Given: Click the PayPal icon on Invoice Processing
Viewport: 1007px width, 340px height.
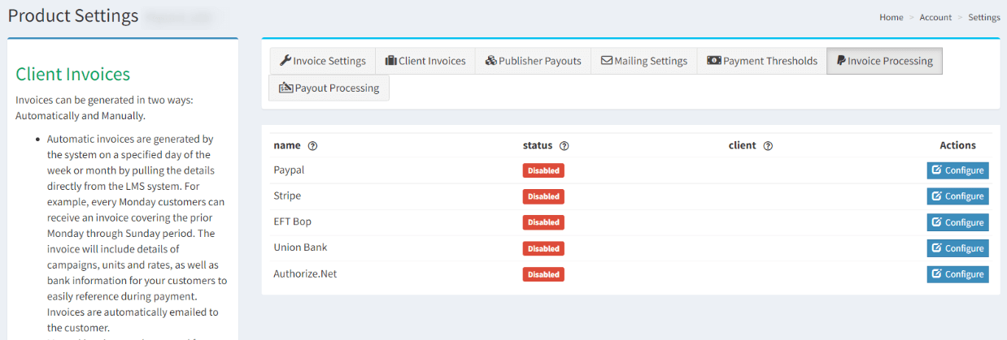Looking at the screenshot, I should coord(840,61).
